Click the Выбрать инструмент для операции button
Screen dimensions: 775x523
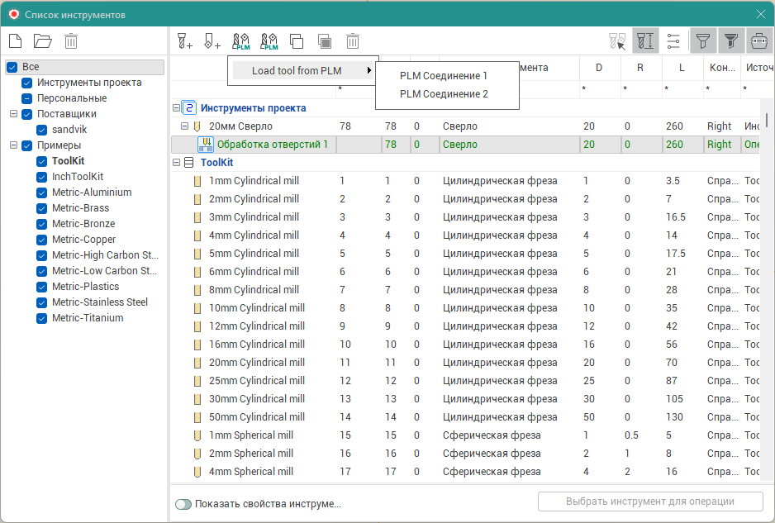[649, 502]
